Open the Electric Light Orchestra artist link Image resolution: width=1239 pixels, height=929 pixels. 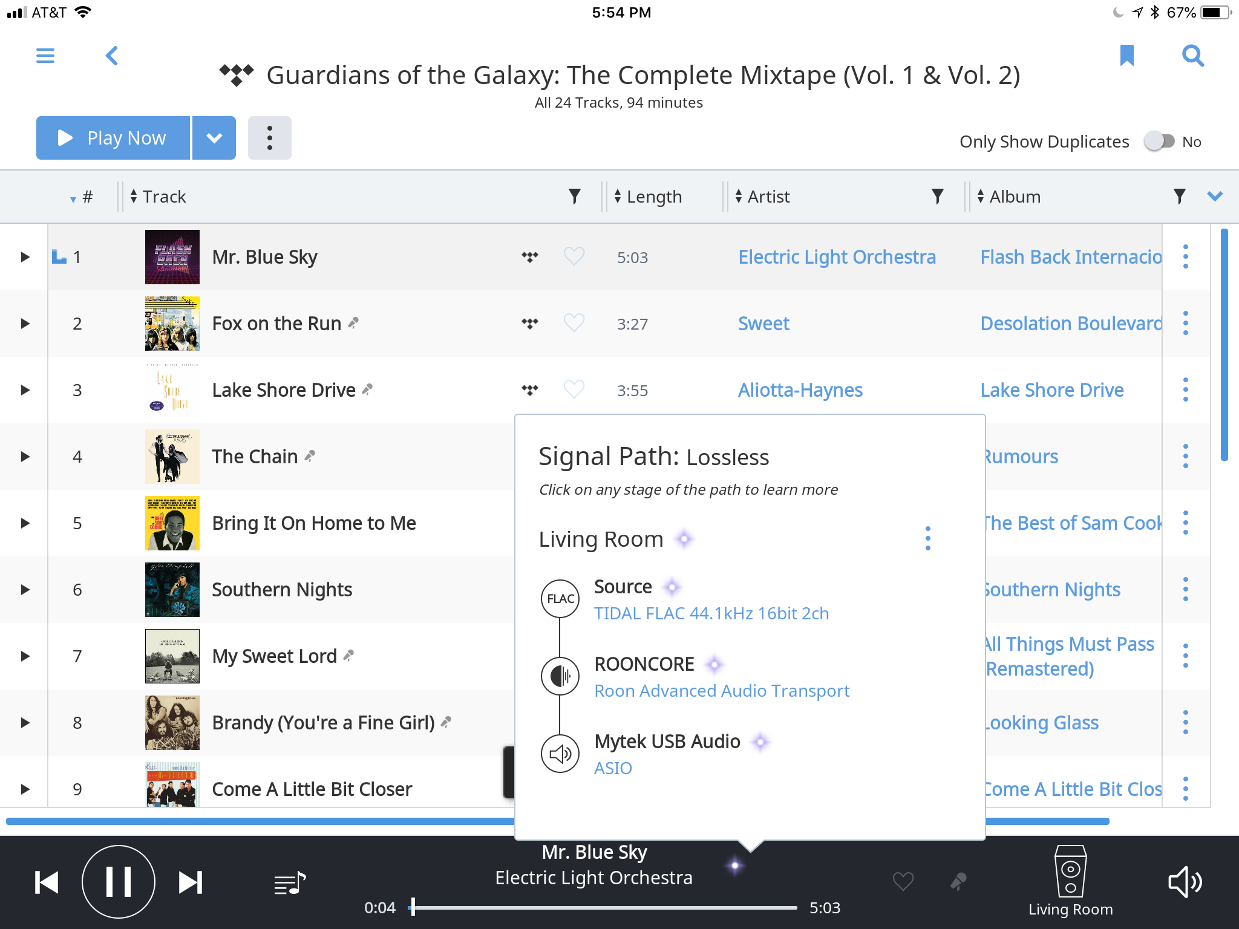point(837,257)
